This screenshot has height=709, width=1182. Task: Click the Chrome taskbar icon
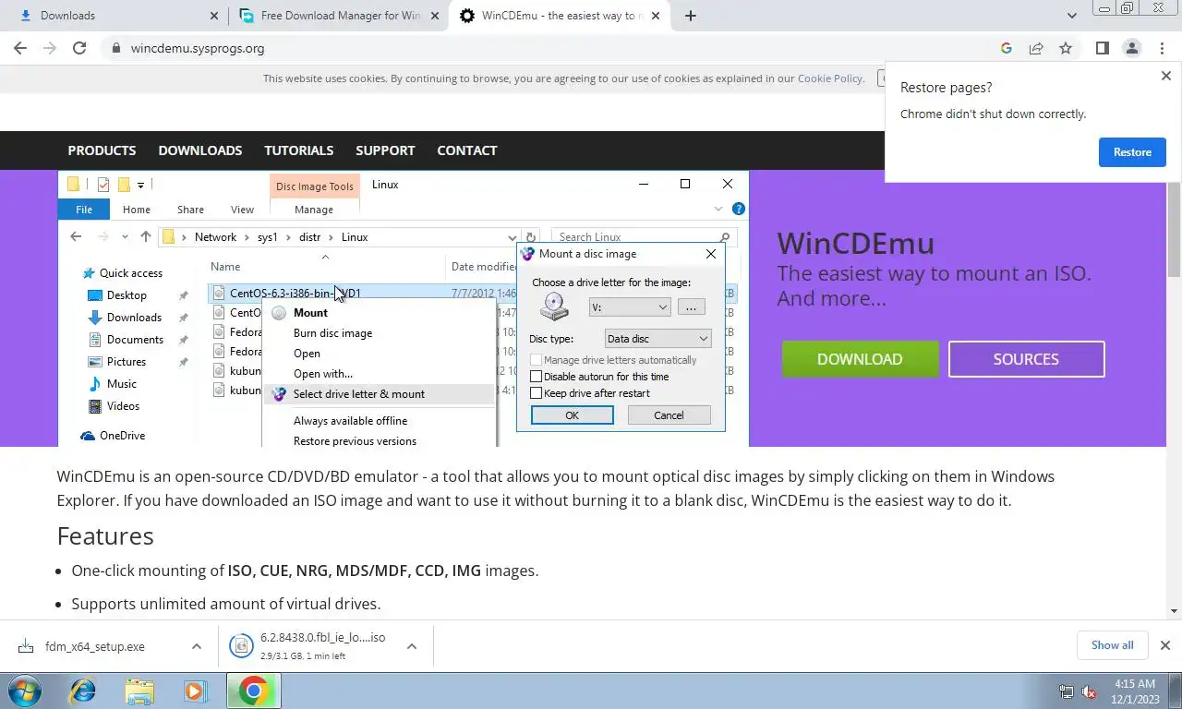(253, 691)
